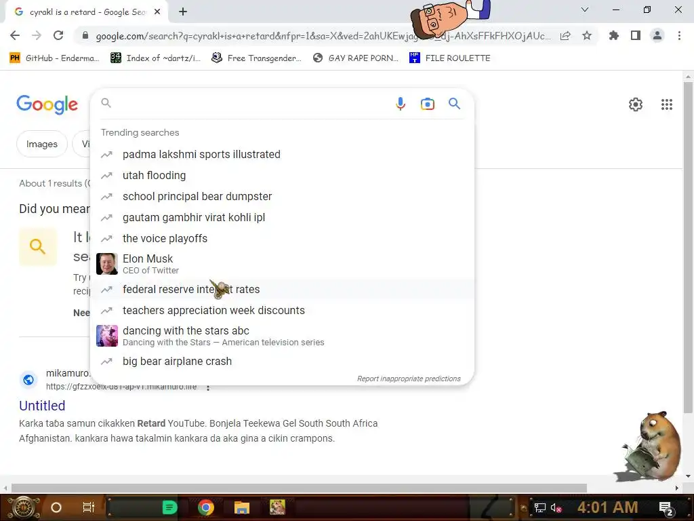The image size is (694, 521).
Task: Search by image with the camera icon
Action: click(428, 104)
